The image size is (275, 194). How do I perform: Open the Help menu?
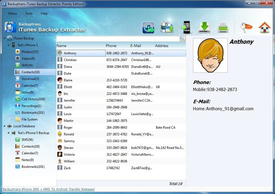(44, 13)
